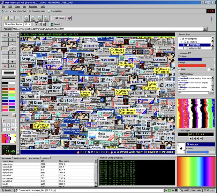Image resolution: width=217 pixels, height=193 pixels.
Task: Toggle Bold text formatting
Action: [36, 24]
